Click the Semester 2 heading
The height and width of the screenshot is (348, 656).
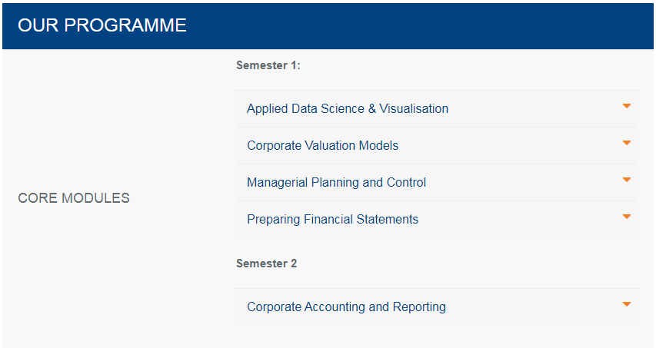pos(266,263)
